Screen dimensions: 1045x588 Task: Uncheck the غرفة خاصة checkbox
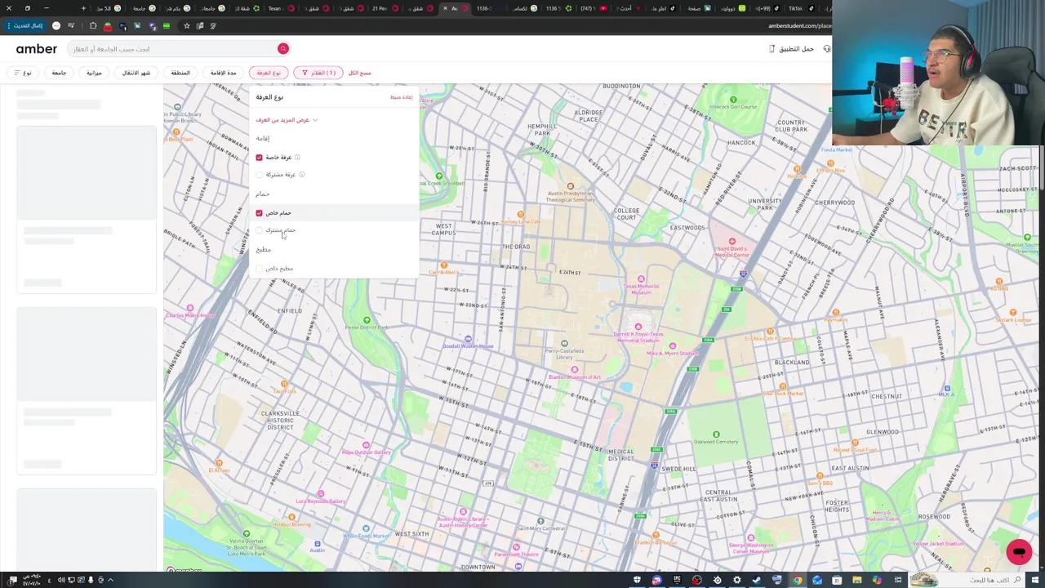pos(260,157)
